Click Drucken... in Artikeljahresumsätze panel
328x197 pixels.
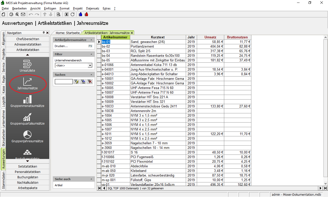pyautogui.click(x=61, y=46)
